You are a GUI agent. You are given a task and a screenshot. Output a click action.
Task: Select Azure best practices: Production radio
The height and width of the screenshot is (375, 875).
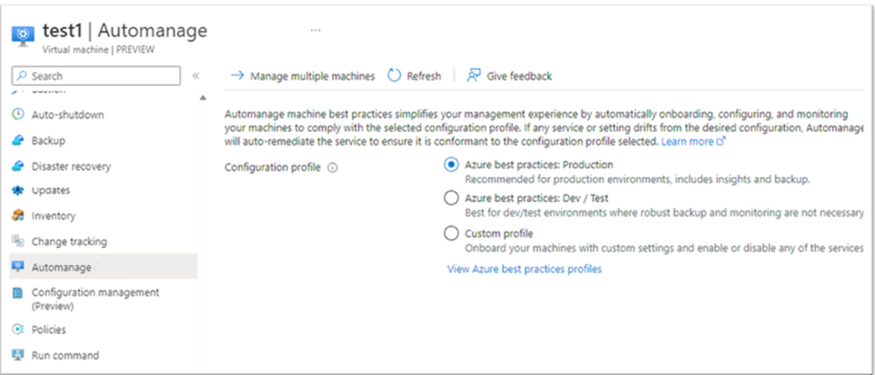451,164
